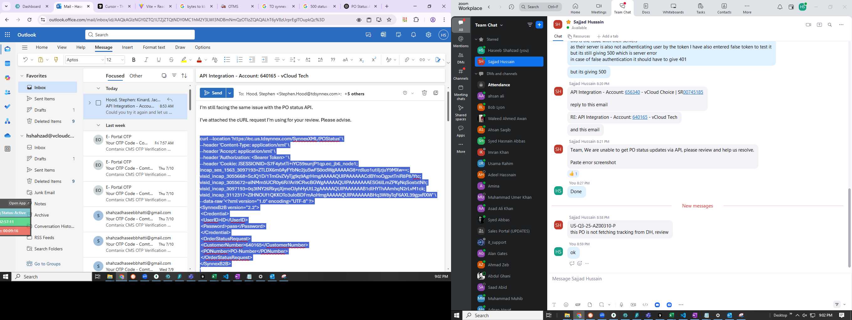Toggle star on Sajjad Hussain chat
The height and width of the screenshot is (320, 852).
click(569, 22)
